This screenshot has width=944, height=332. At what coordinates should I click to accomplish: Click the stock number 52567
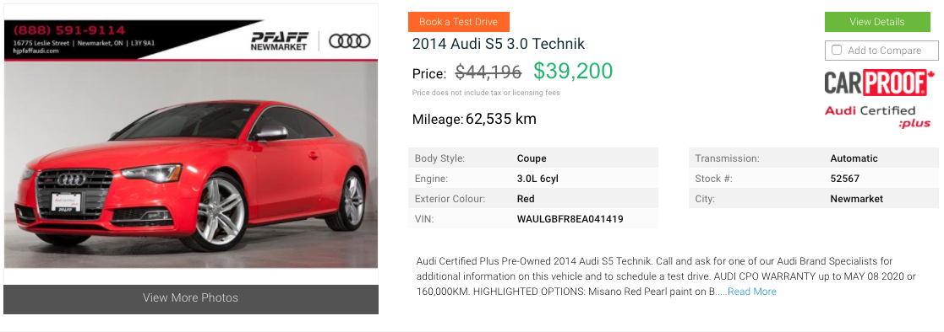(x=844, y=179)
